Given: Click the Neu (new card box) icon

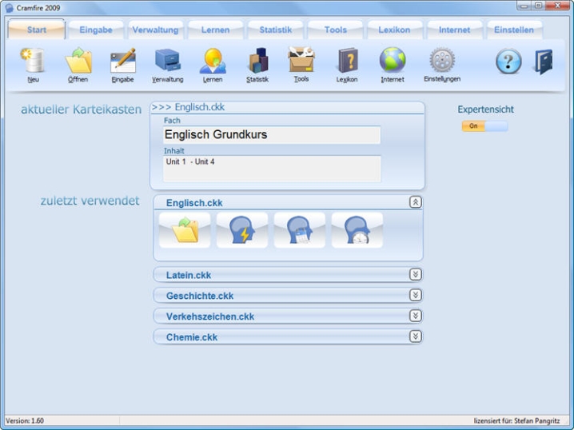Looking at the screenshot, I should [x=33, y=62].
